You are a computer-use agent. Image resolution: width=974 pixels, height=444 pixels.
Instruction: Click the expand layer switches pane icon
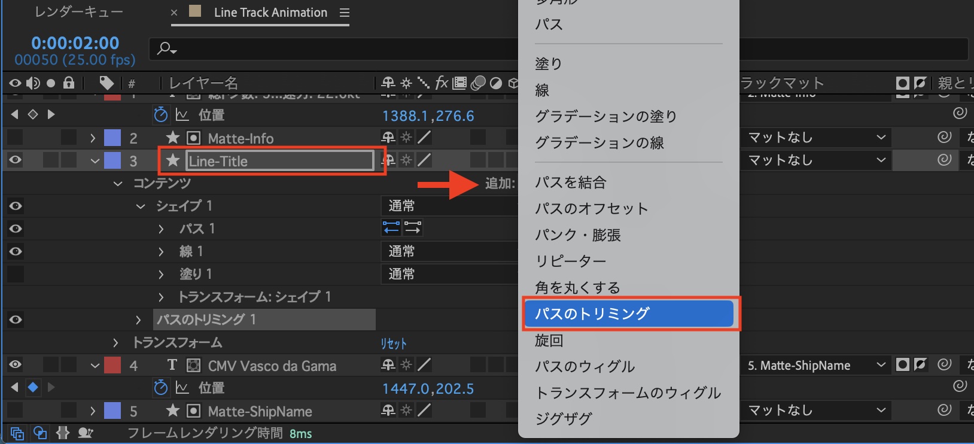tap(17, 433)
